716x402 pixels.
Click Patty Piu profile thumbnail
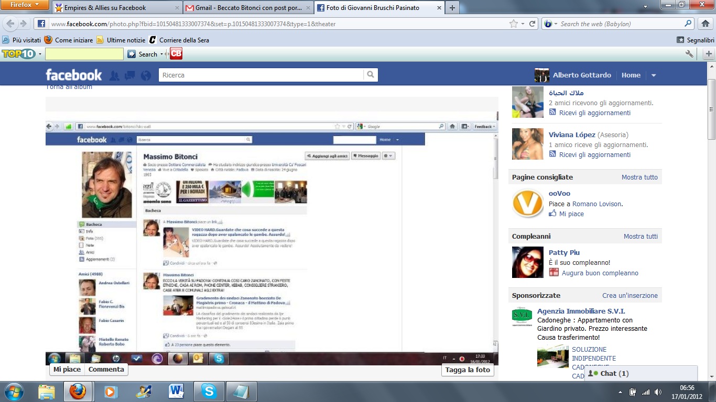point(528,262)
